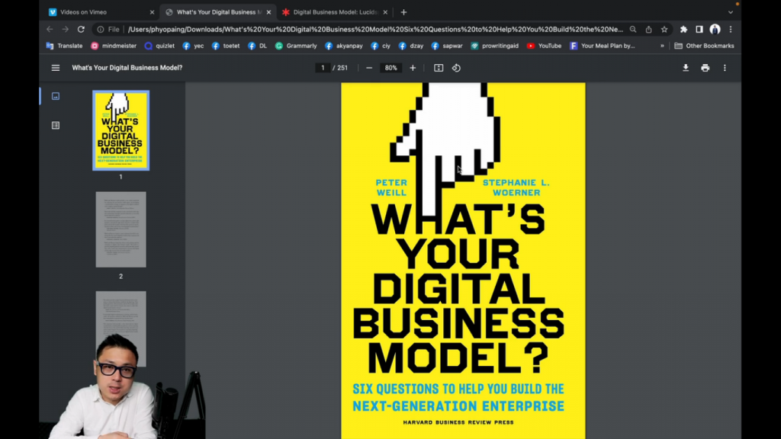Zoom in the PDF with the plus button
The width and height of the screenshot is (781, 439).
[x=413, y=68]
